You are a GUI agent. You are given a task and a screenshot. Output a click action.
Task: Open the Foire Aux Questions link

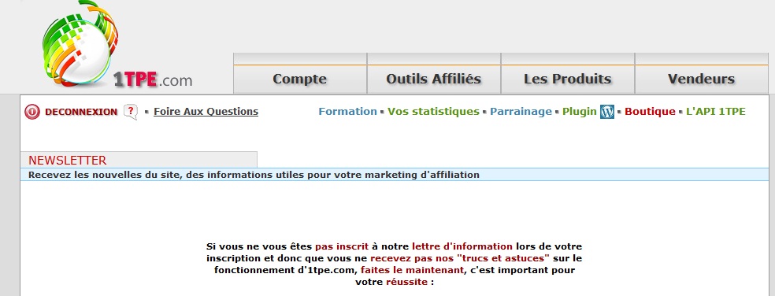tap(206, 112)
